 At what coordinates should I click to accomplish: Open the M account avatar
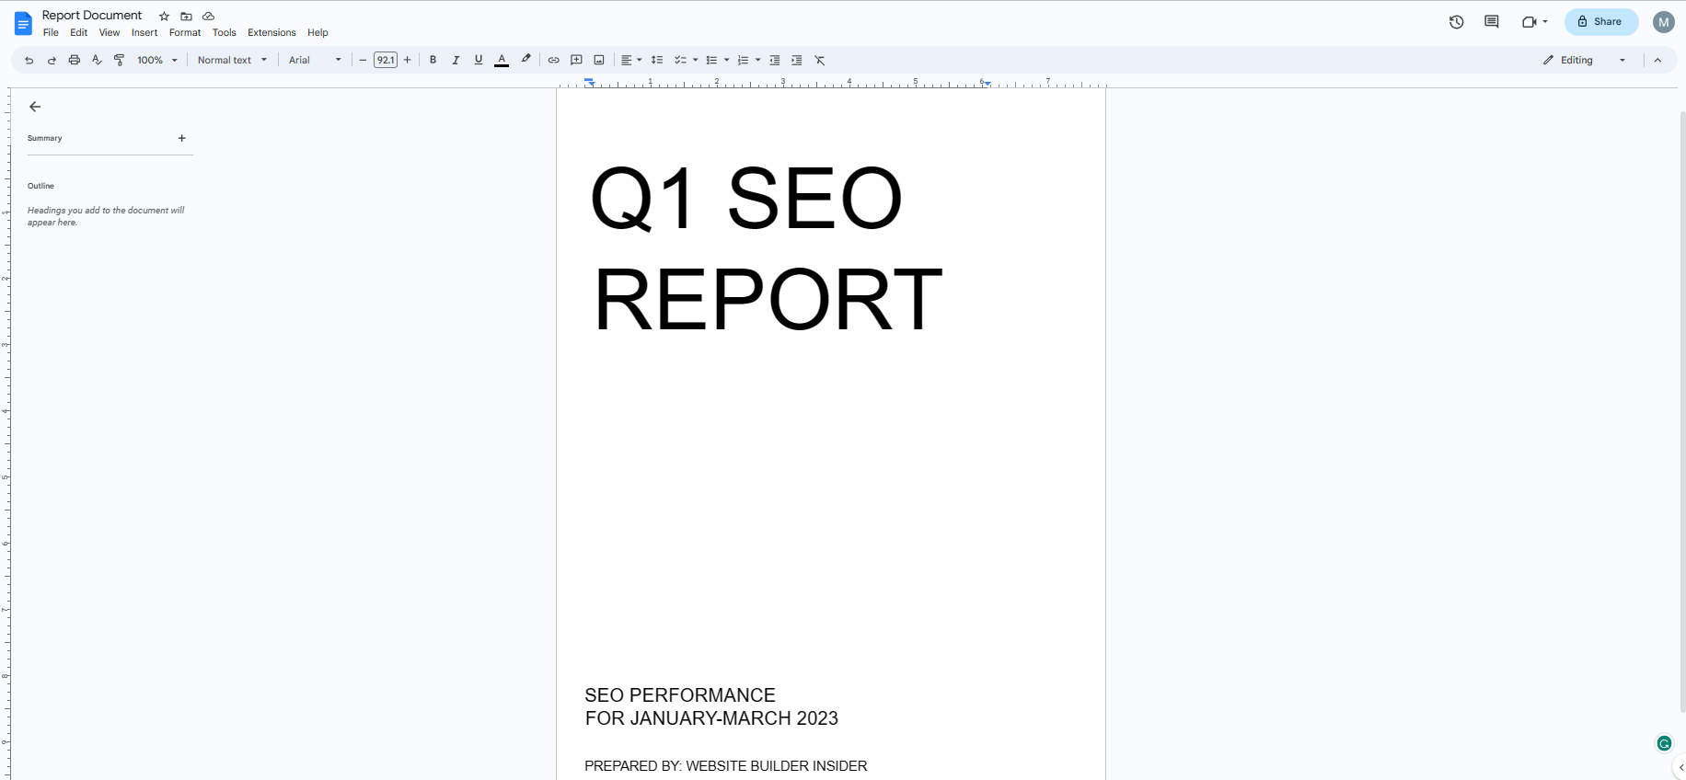tap(1664, 22)
